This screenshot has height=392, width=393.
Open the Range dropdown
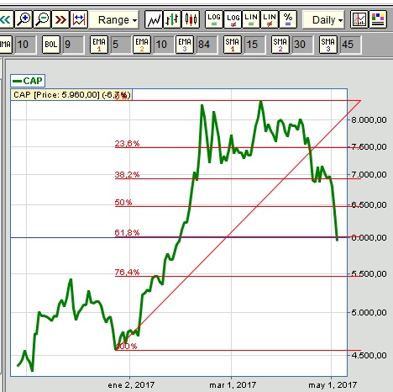click(x=114, y=19)
